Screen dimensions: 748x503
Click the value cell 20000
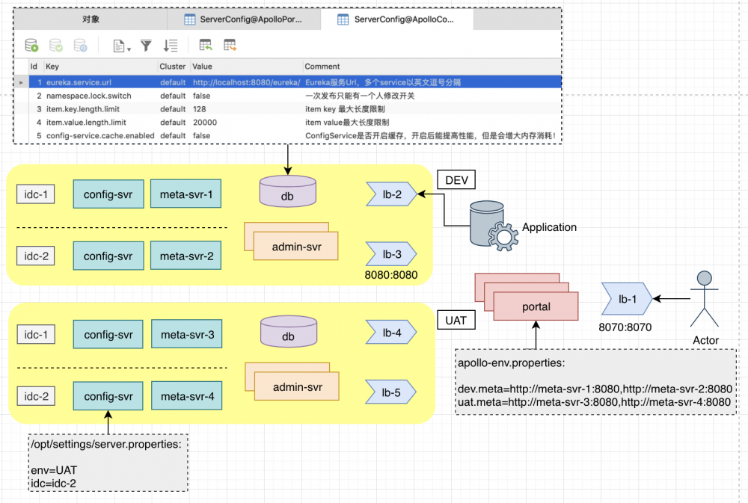coord(246,123)
